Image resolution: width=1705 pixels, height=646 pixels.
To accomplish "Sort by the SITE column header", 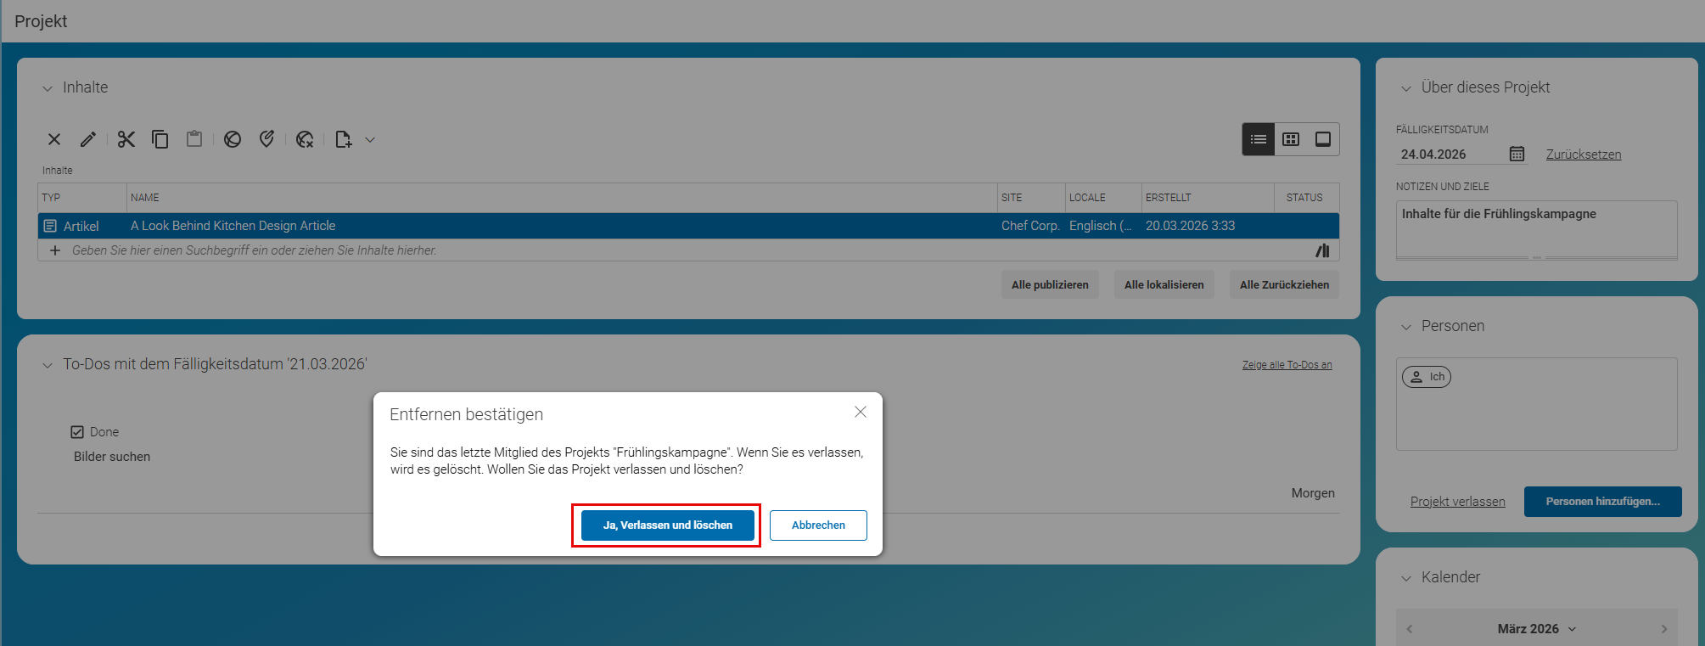I will [x=1031, y=198].
